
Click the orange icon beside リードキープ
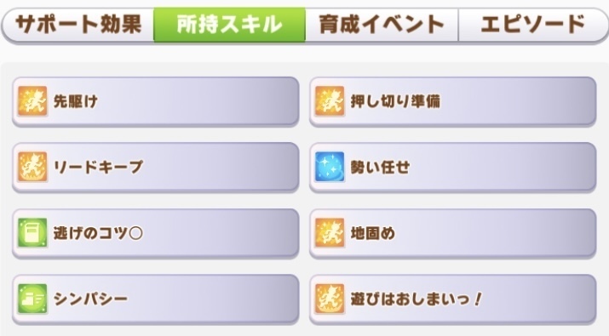pyautogui.click(x=32, y=168)
